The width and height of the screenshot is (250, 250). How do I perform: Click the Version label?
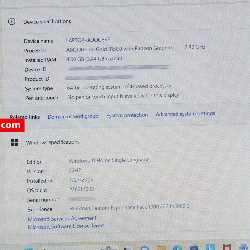tap(35, 171)
